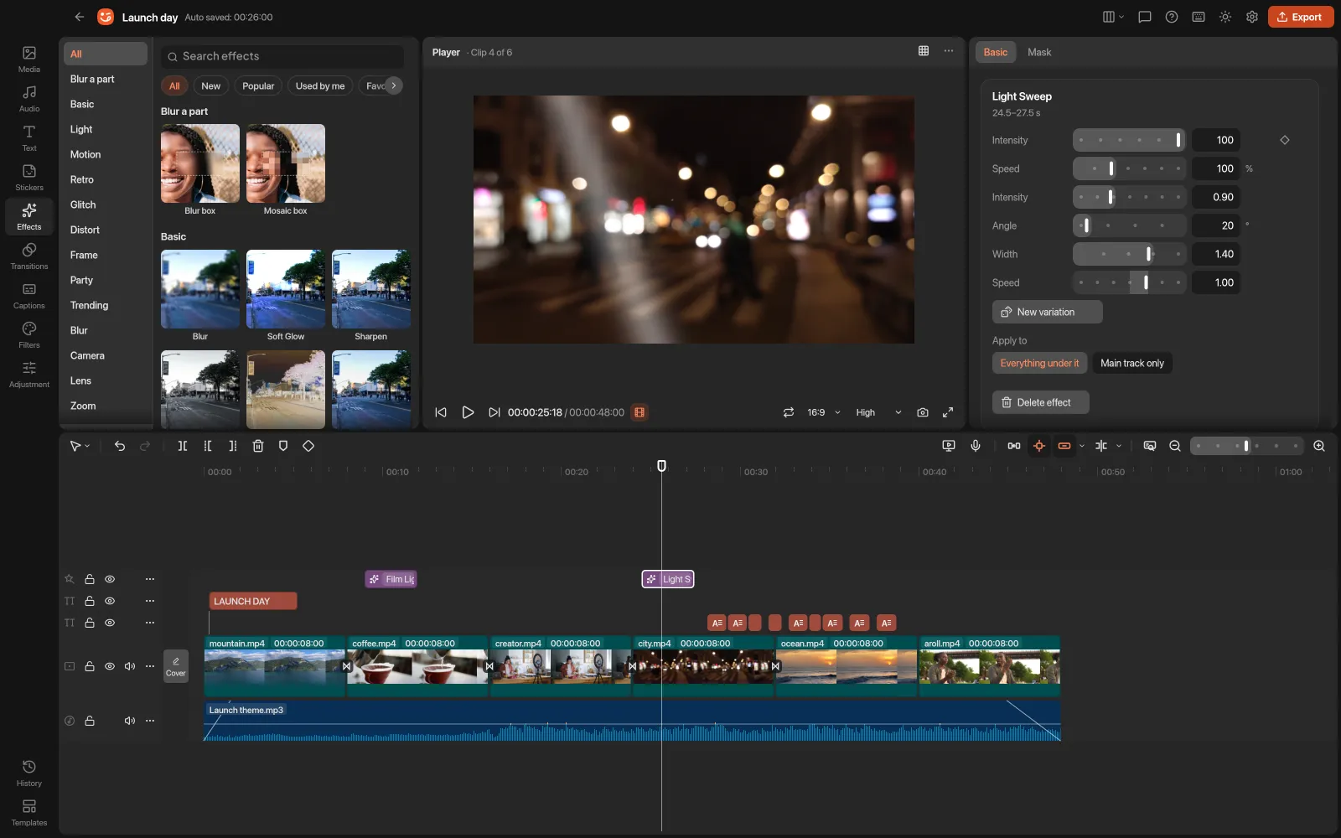The image size is (1341, 838).
Task: Open the High playback quality dropdown
Action: (878, 412)
